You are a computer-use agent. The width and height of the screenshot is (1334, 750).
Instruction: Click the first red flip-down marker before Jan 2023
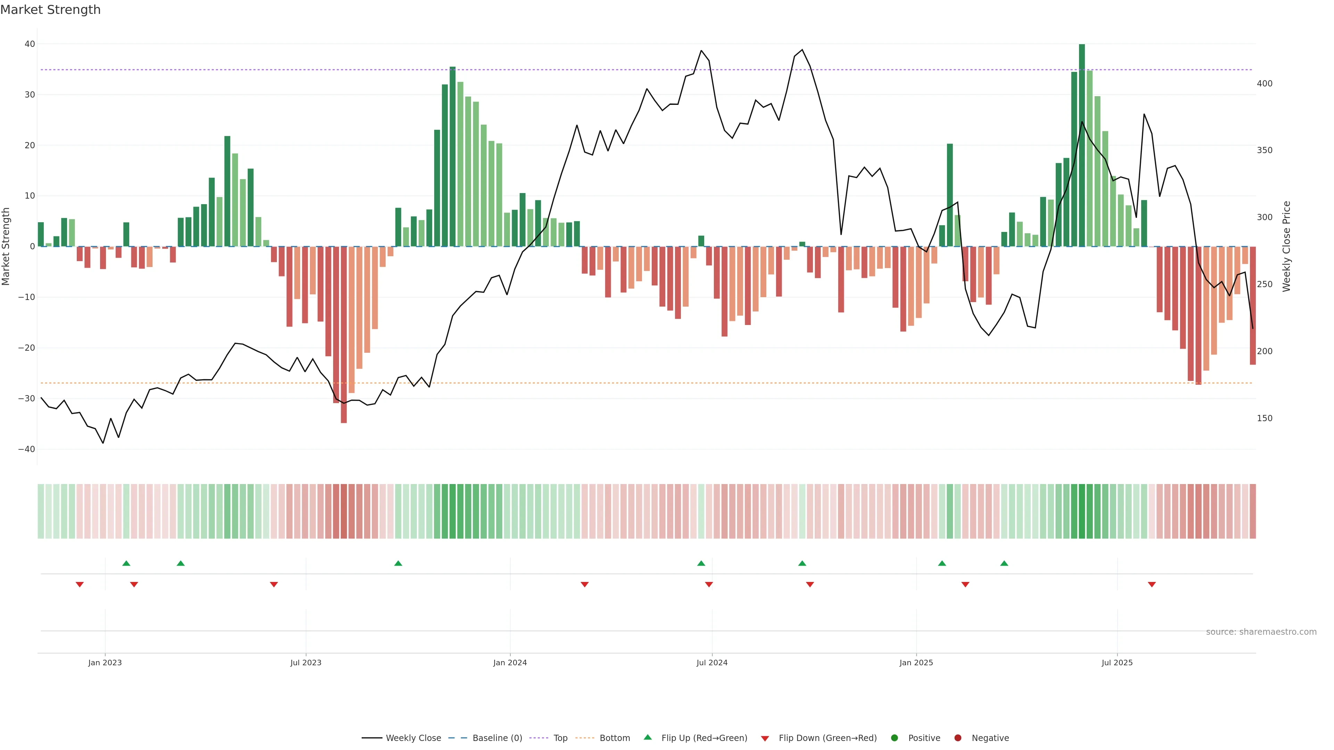click(80, 584)
